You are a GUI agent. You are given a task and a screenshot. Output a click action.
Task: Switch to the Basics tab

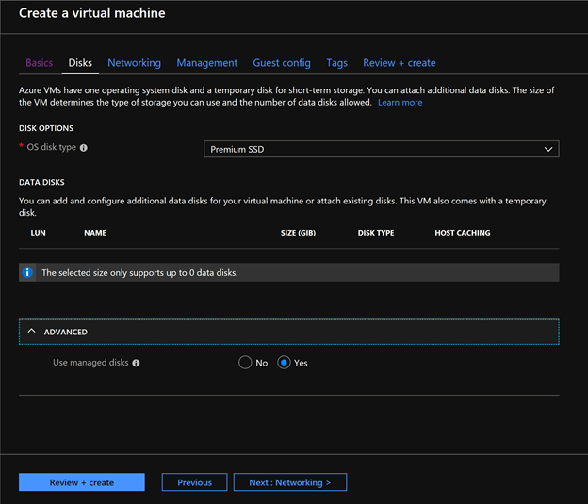[39, 62]
